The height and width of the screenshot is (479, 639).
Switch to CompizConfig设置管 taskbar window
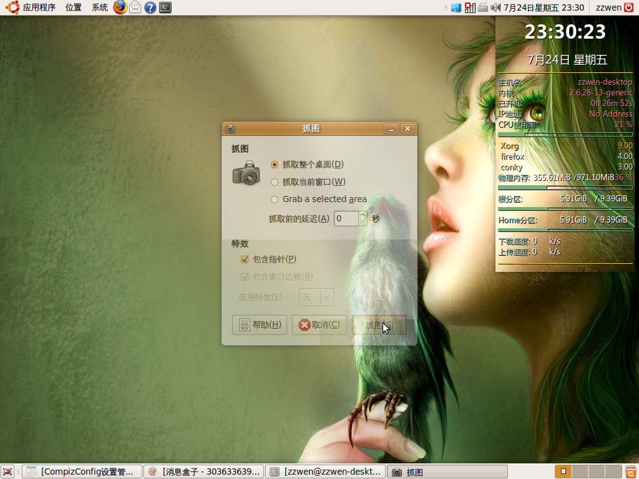pyautogui.click(x=82, y=472)
